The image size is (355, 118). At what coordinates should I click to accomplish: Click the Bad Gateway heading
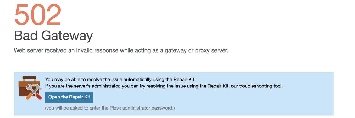click(53, 36)
